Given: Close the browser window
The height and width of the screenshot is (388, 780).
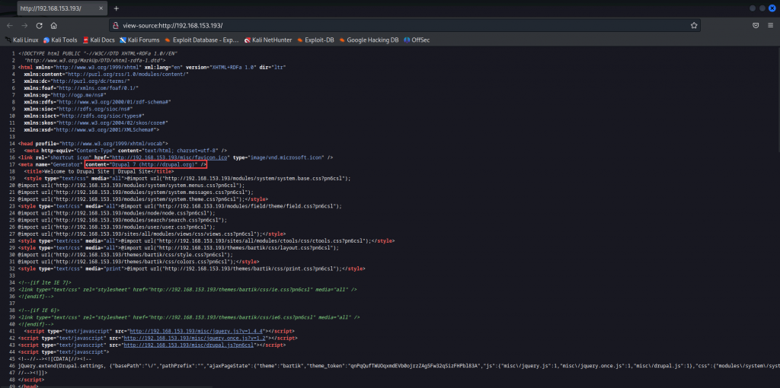Looking at the screenshot, I should coord(772,8).
